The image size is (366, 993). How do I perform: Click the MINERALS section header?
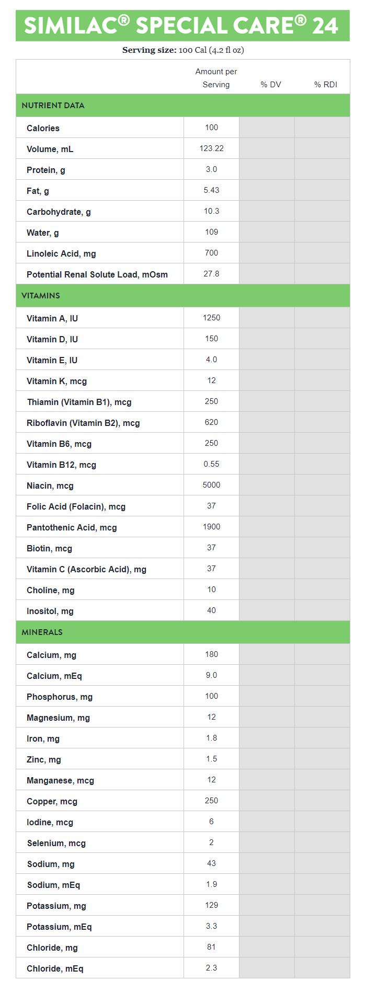coord(42,632)
